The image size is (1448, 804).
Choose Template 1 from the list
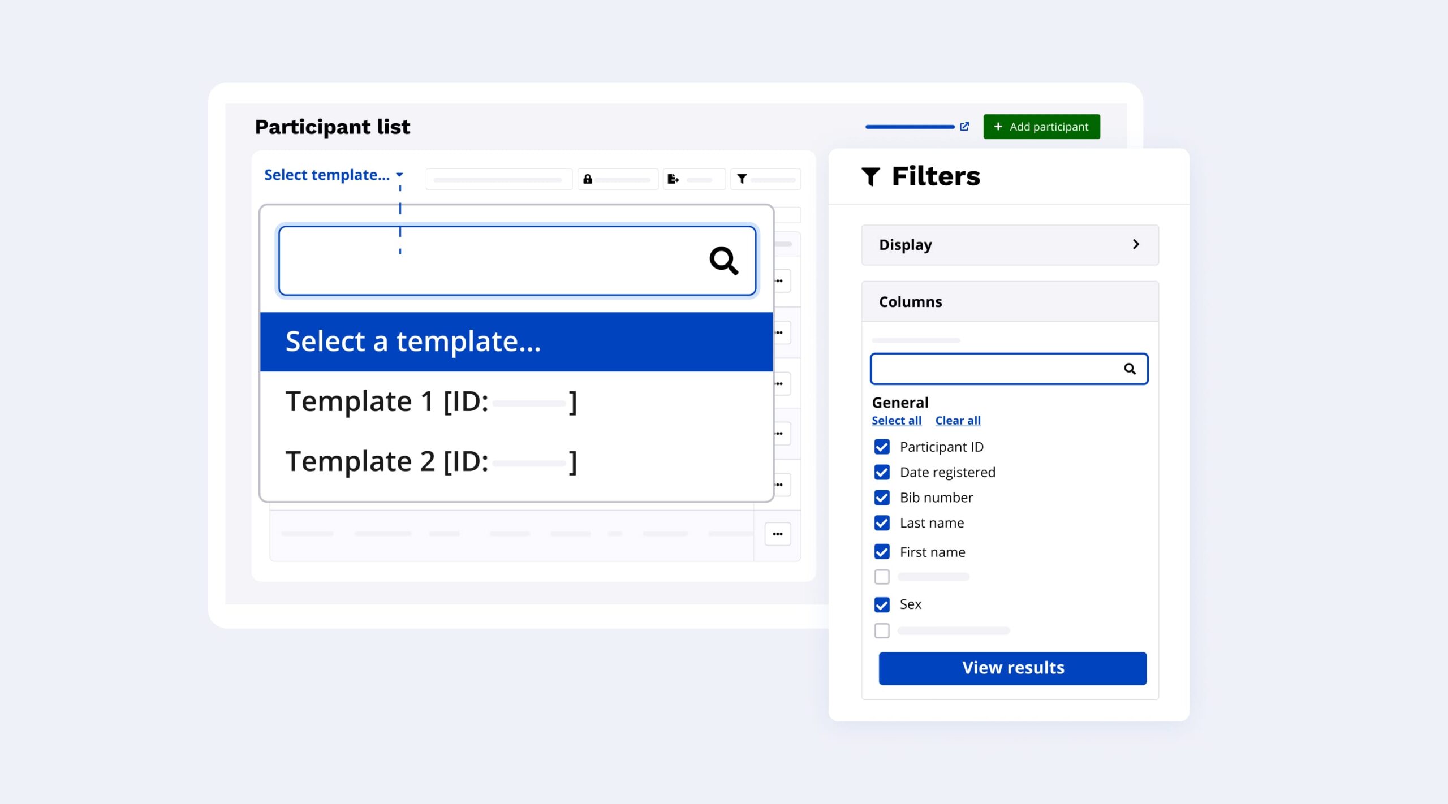click(430, 402)
